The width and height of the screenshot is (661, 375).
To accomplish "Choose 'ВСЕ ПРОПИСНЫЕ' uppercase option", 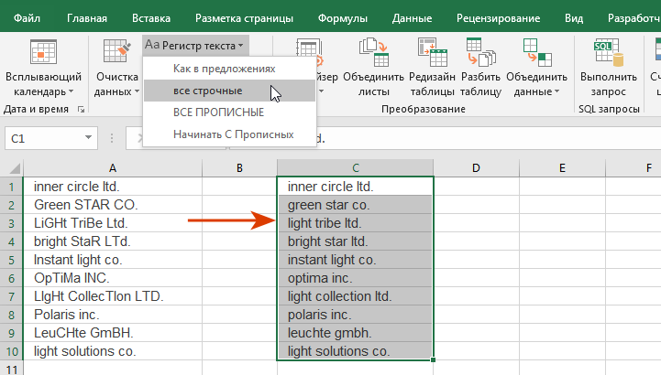I will tap(229, 112).
